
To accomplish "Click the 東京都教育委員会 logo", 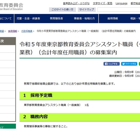I will 11,7.
